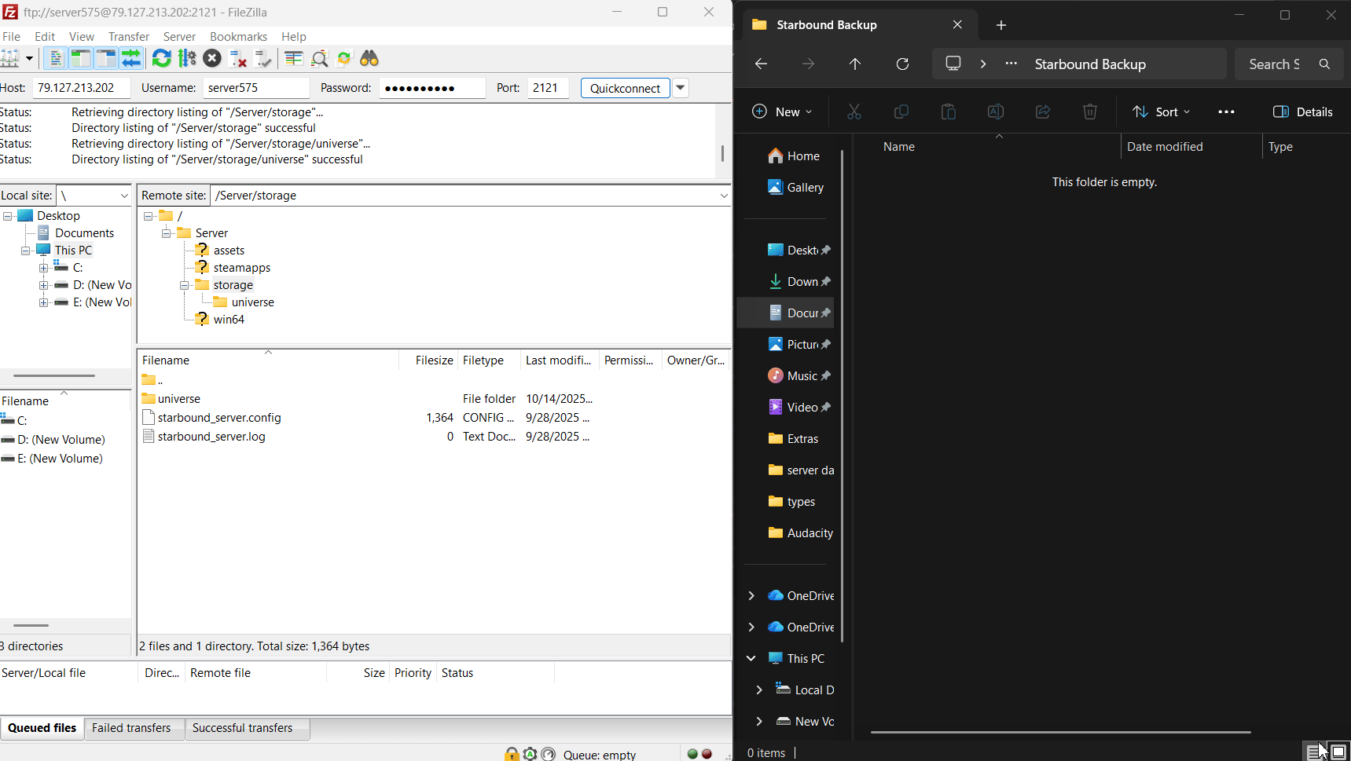The height and width of the screenshot is (761, 1351).
Task: Toggle the local directory tree view
Action: tap(80, 59)
